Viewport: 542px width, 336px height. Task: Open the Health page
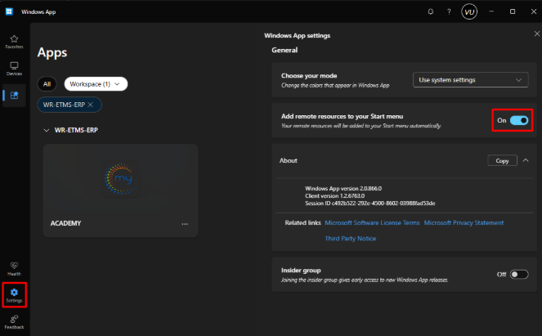tap(14, 267)
